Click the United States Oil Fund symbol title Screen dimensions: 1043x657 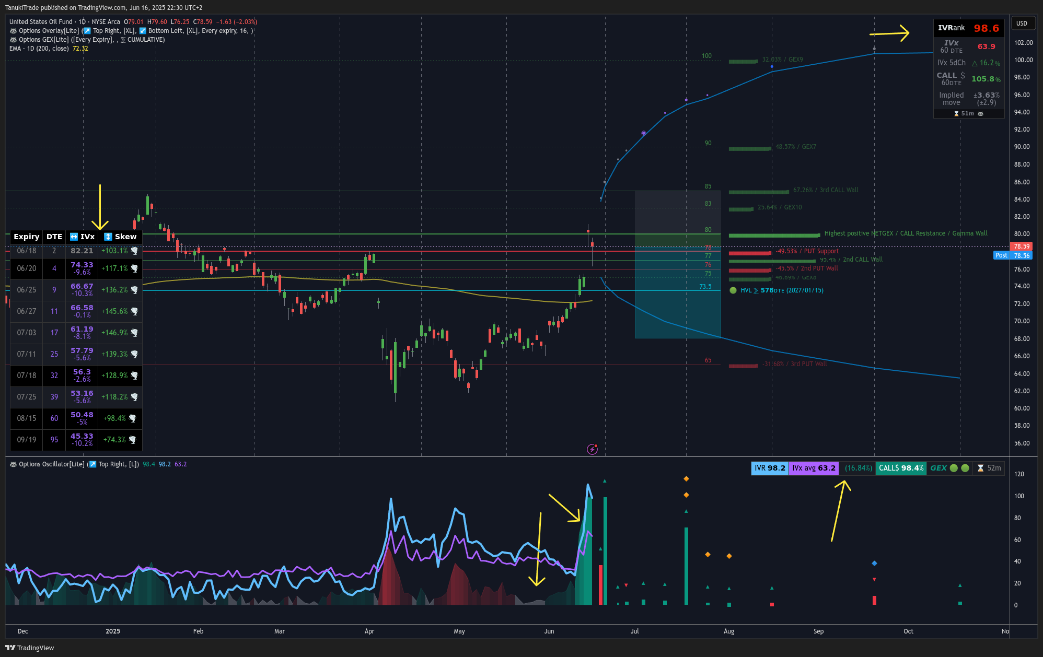coord(41,22)
